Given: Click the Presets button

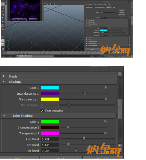Looking at the screenshot, I should tap(122, 13).
